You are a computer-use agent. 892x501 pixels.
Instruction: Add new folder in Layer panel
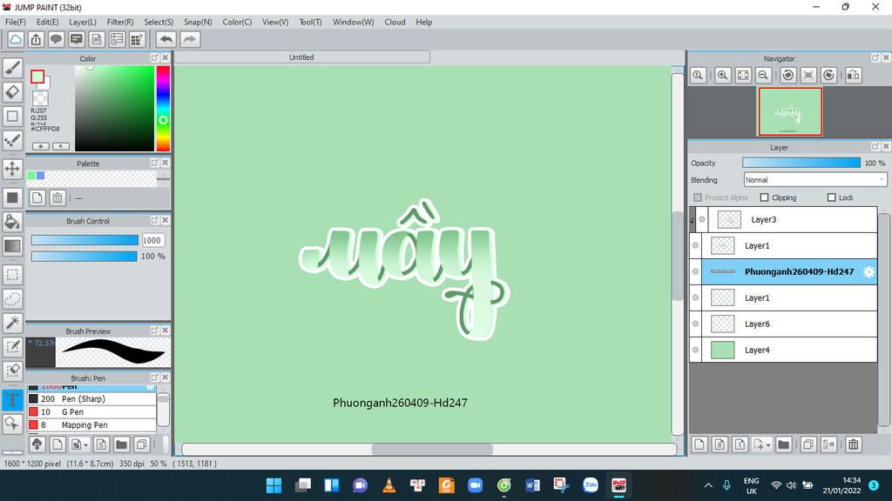coord(783,444)
